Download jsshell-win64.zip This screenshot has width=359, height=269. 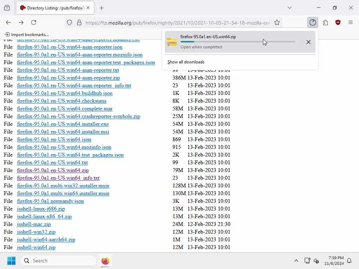(36, 247)
